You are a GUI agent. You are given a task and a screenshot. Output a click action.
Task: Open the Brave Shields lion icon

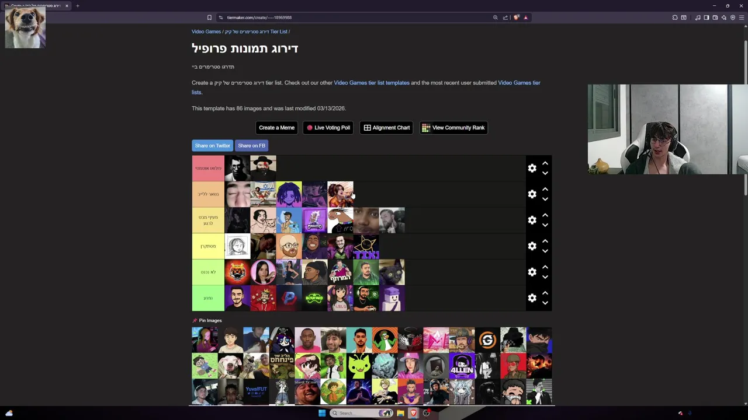point(516,17)
